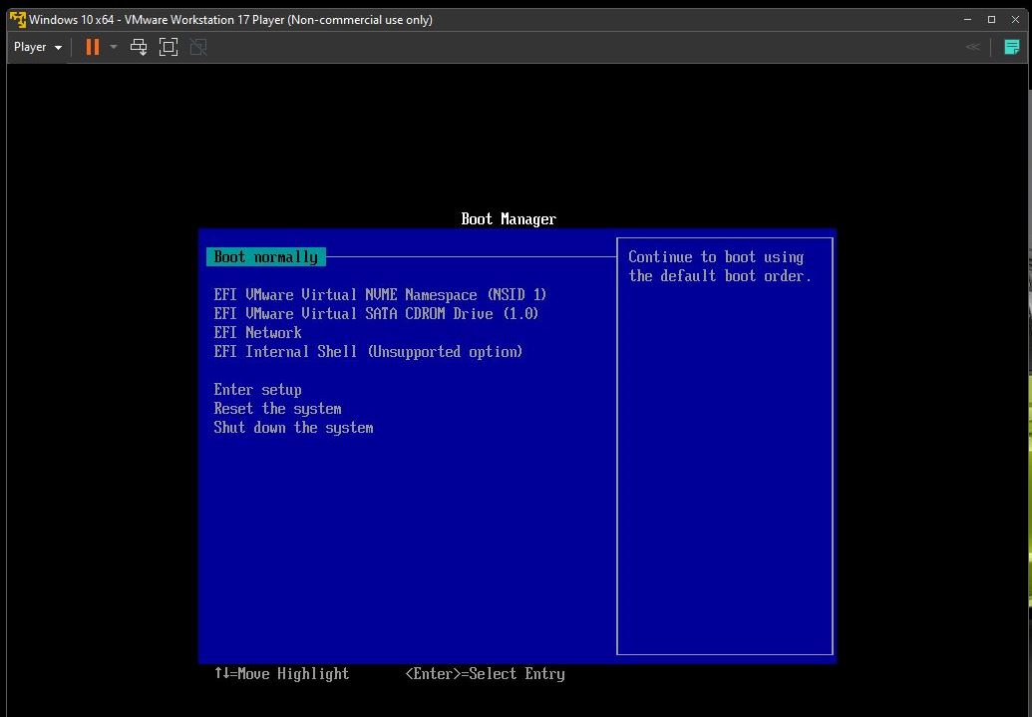Click the orange pause (suspend) VM icon
This screenshot has height=717, width=1032.
pos(93,47)
